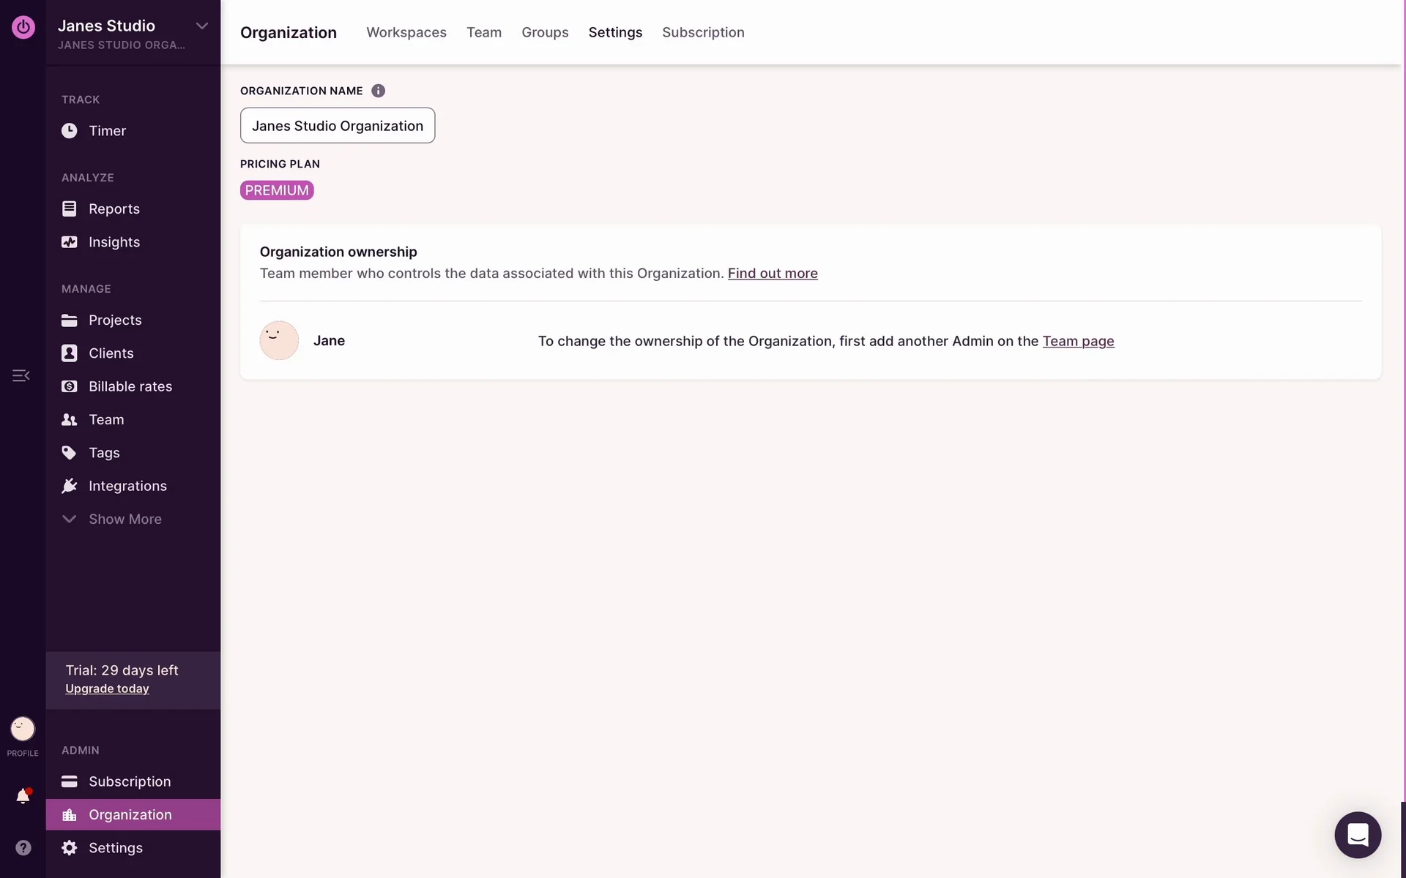Open the Billable rates dollar icon
Screen dimensions: 1406x878
point(70,386)
